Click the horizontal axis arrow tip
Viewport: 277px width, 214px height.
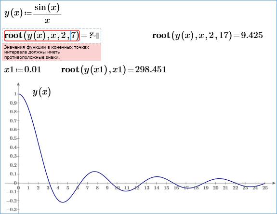coord(274,183)
